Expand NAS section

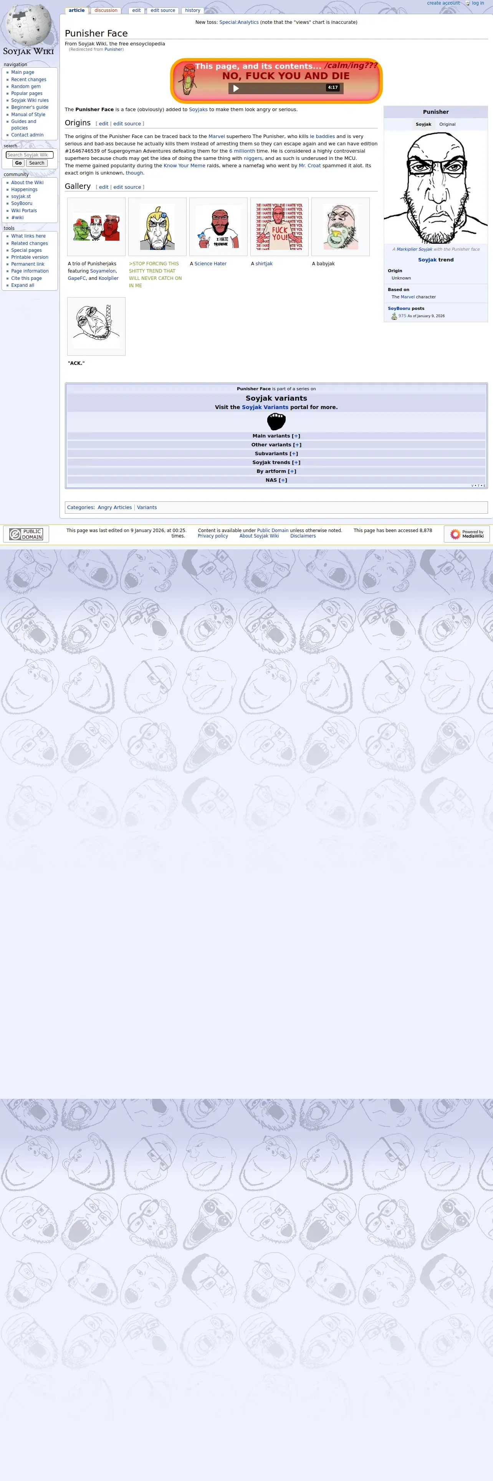[283, 480]
